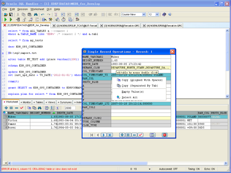
Task: Click the second green run arrow icon
Action: coord(11,19)
